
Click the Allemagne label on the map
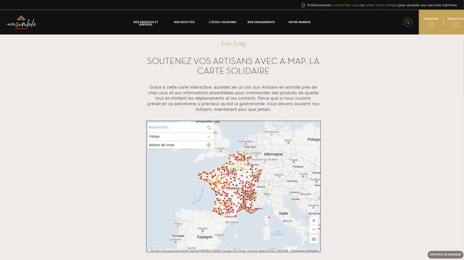click(x=273, y=154)
